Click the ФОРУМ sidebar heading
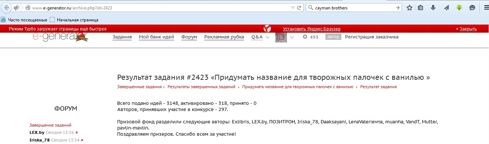Screen dimensions: 489x144 click(66, 108)
